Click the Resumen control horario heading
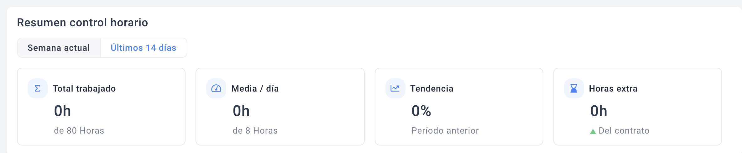 click(82, 23)
